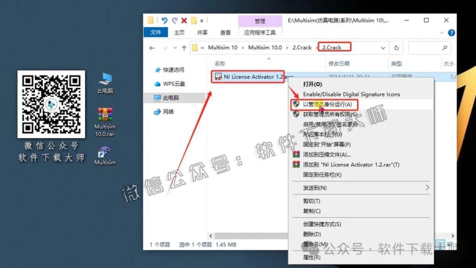Screen dimensions: 476x268
Task: Click inside the Explorer search box
Action: (x=428, y=47)
